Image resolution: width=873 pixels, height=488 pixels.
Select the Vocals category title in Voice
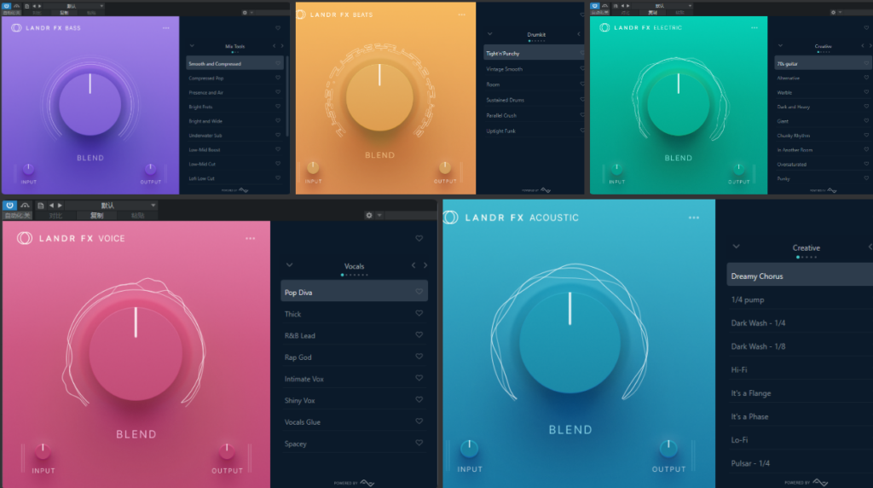(354, 266)
